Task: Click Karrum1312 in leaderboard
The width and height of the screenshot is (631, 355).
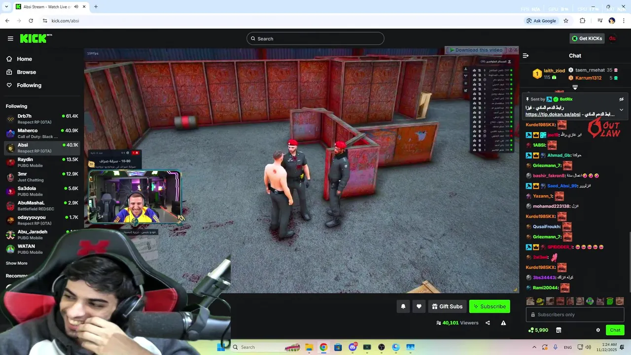Action: [x=588, y=78]
